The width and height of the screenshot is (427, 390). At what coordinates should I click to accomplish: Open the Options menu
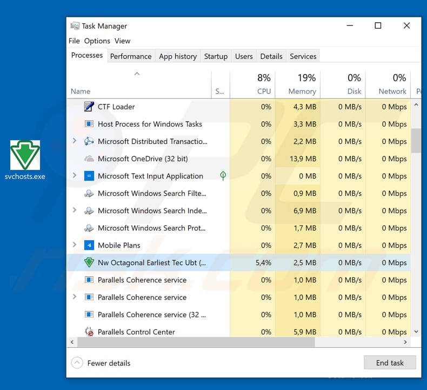[97, 41]
